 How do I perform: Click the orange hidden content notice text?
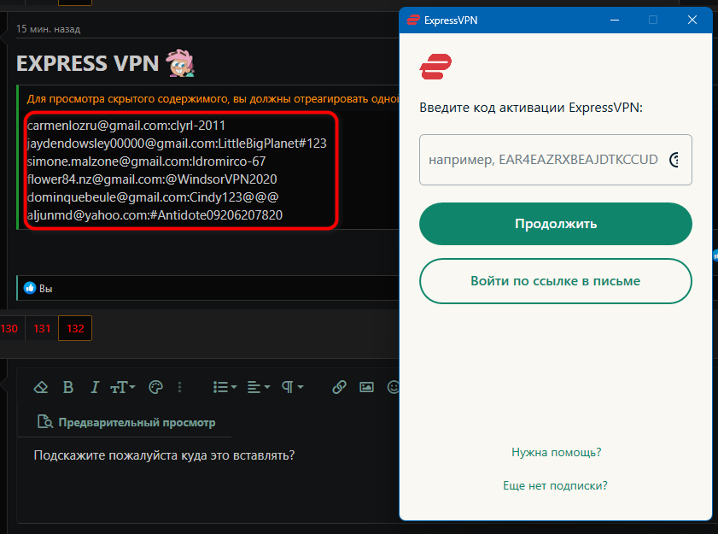pyautogui.click(x=213, y=98)
